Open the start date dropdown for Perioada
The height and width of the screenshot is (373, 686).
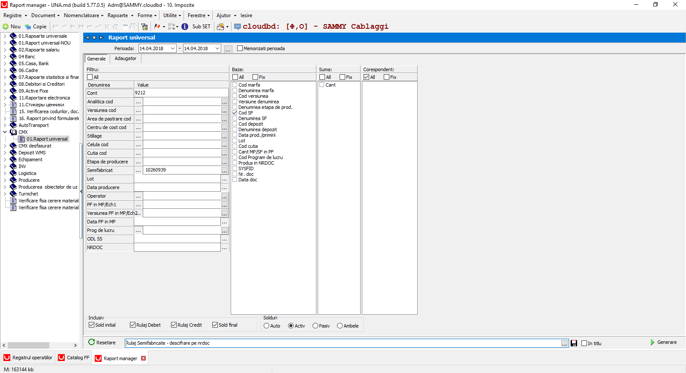coord(173,48)
